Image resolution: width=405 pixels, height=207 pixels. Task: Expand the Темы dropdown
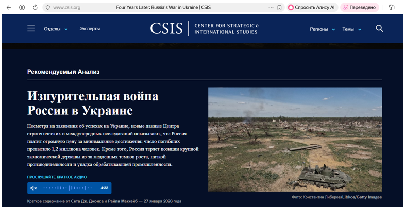click(x=352, y=29)
